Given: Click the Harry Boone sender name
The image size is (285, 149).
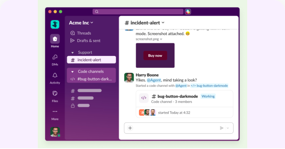Looking at the screenshot, I should point(147,75).
